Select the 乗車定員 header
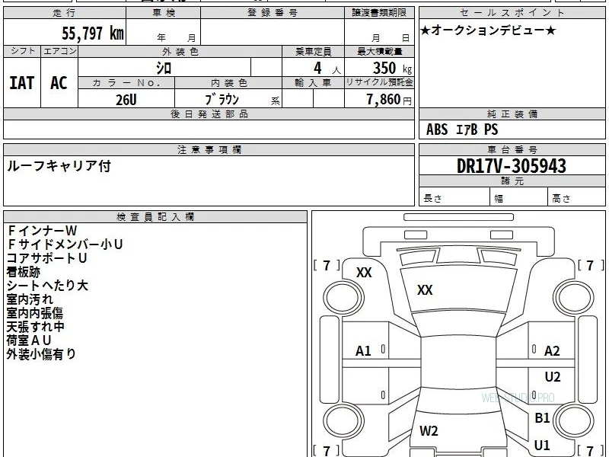The image size is (609, 457). (x=313, y=51)
